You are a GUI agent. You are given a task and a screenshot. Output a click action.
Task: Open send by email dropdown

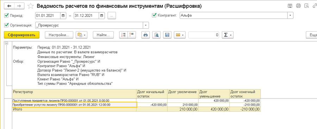click(x=180, y=35)
